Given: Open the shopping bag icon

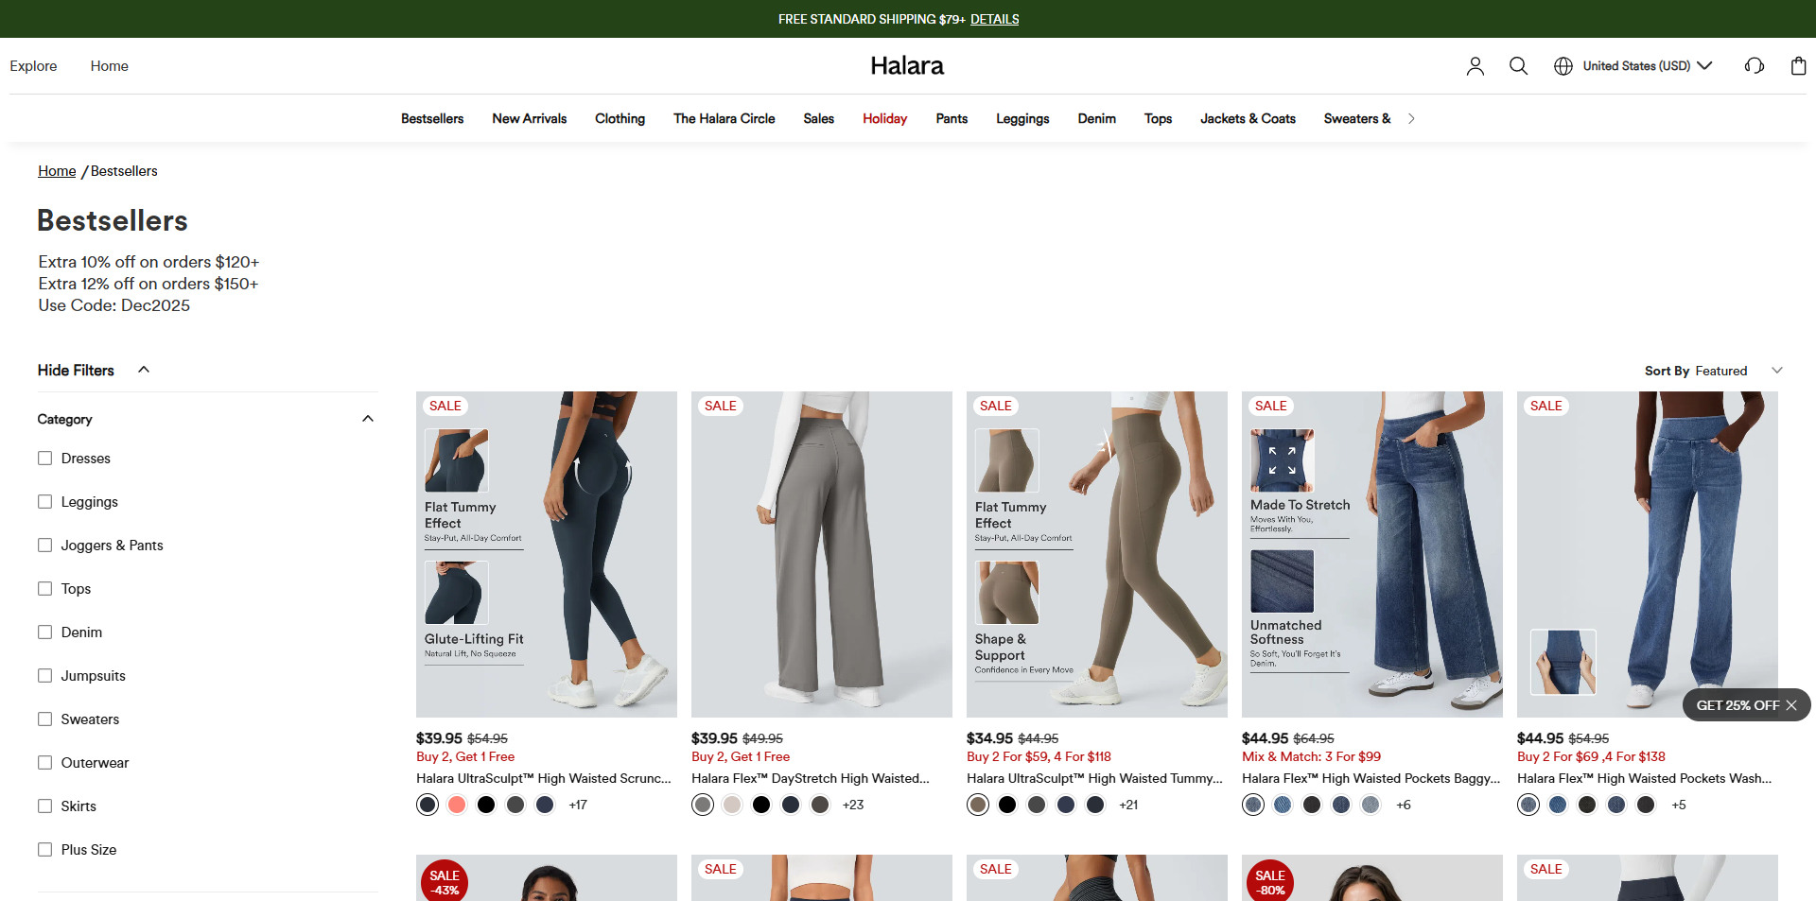Looking at the screenshot, I should pyautogui.click(x=1797, y=66).
